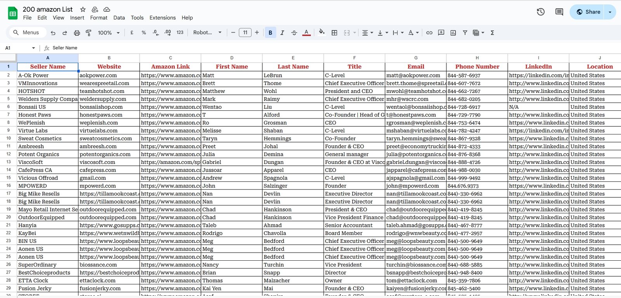Click the Merge cells icon
This screenshot has width=621, height=298.
click(x=347, y=33)
